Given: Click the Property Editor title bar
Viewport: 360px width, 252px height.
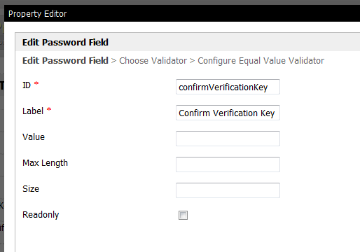Looking at the screenshot, I should point(182,13).
